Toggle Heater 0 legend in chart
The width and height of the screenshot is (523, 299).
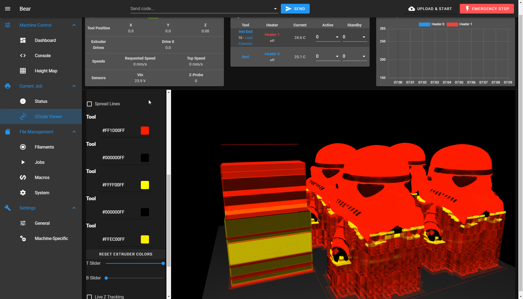431,24
